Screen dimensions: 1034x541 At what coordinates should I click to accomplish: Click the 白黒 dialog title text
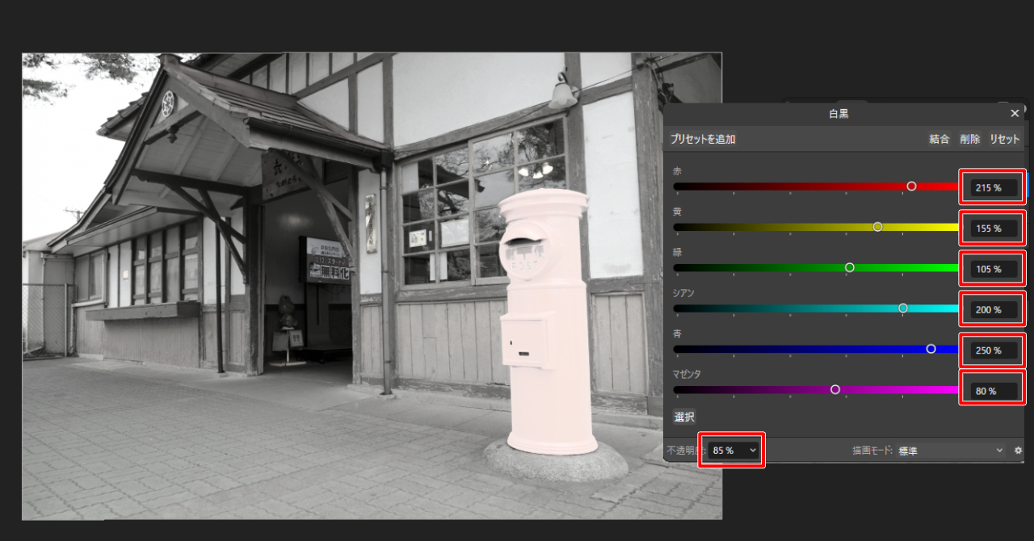(839, 114)
